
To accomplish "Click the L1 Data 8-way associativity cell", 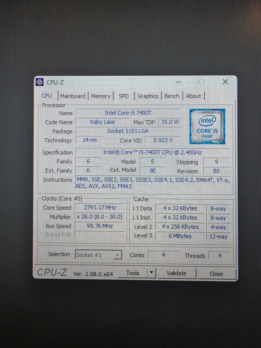I will coord(218,209).
